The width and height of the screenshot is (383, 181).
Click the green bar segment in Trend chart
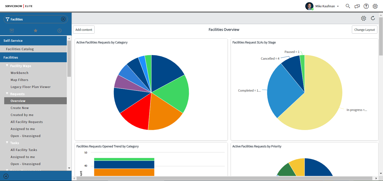(x=124, y=159)
